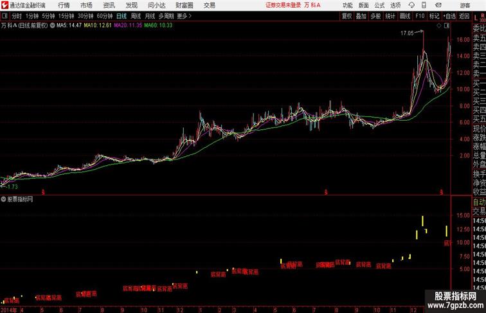This screenshot has height=313, width=486.
Task: Click the 17.05 high price label
Action: tap(407, 33)
